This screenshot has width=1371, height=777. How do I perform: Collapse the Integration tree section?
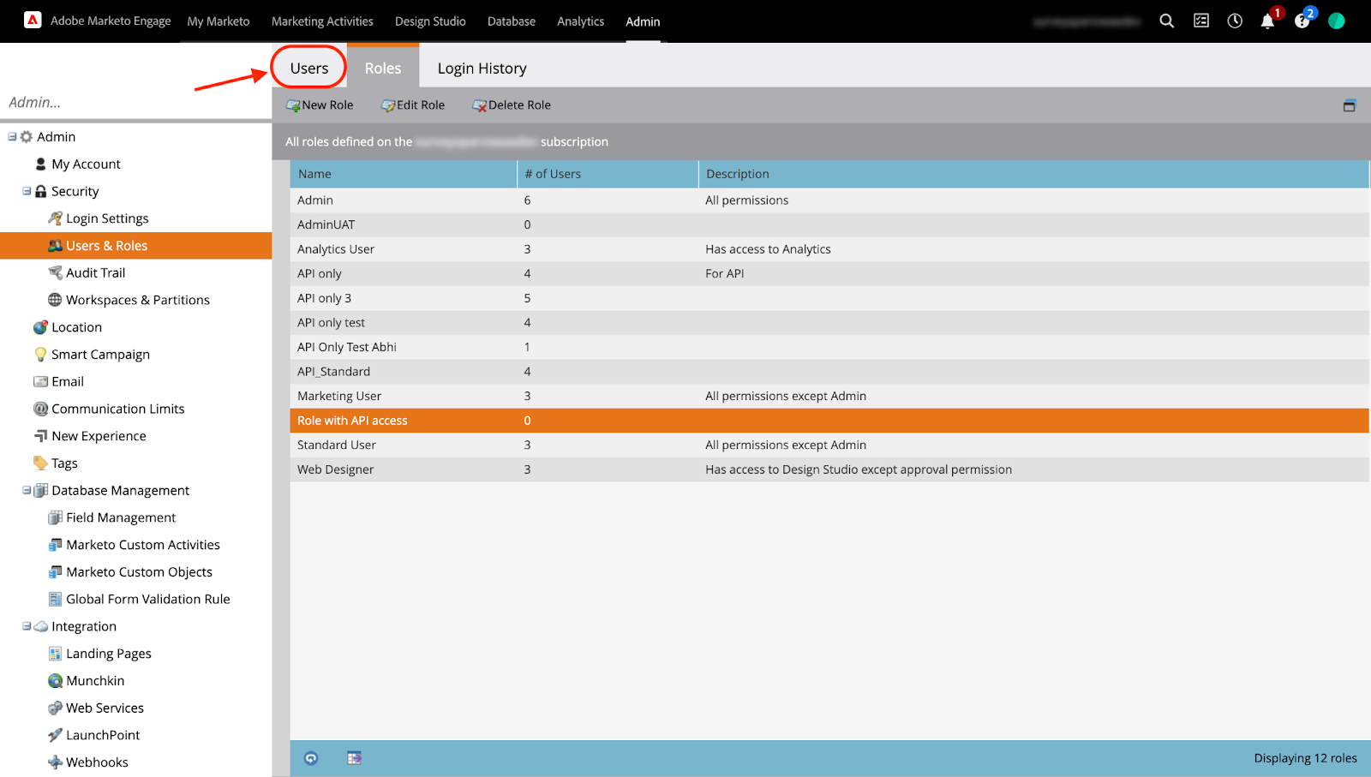27,626
